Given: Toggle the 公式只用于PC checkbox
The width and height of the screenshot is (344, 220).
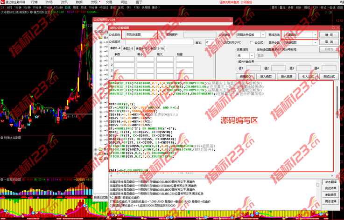Looking at the screenshot, I should pyautogui.click(x=219, y=42).
